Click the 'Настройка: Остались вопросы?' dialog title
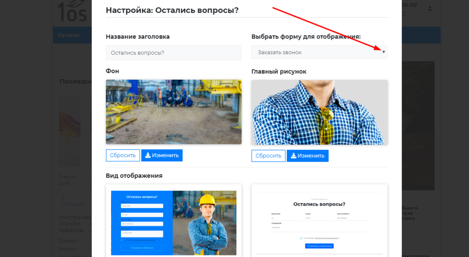 tap(172, 10)
